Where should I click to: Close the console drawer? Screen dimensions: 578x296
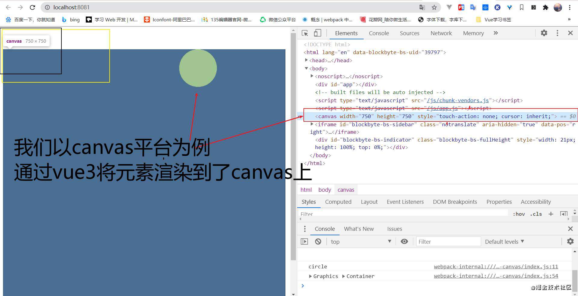click(570, 229)
